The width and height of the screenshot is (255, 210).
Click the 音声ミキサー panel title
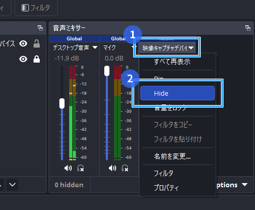tap(69, 28)
